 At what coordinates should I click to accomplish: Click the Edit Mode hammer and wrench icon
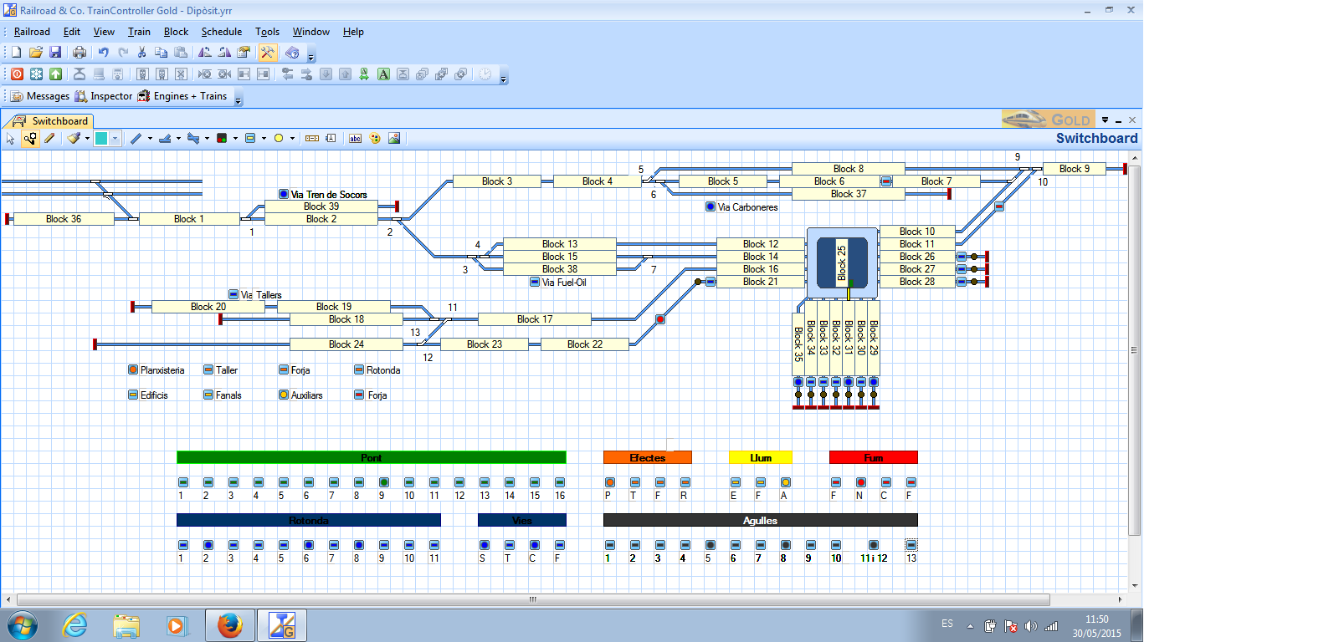point(267,53)
